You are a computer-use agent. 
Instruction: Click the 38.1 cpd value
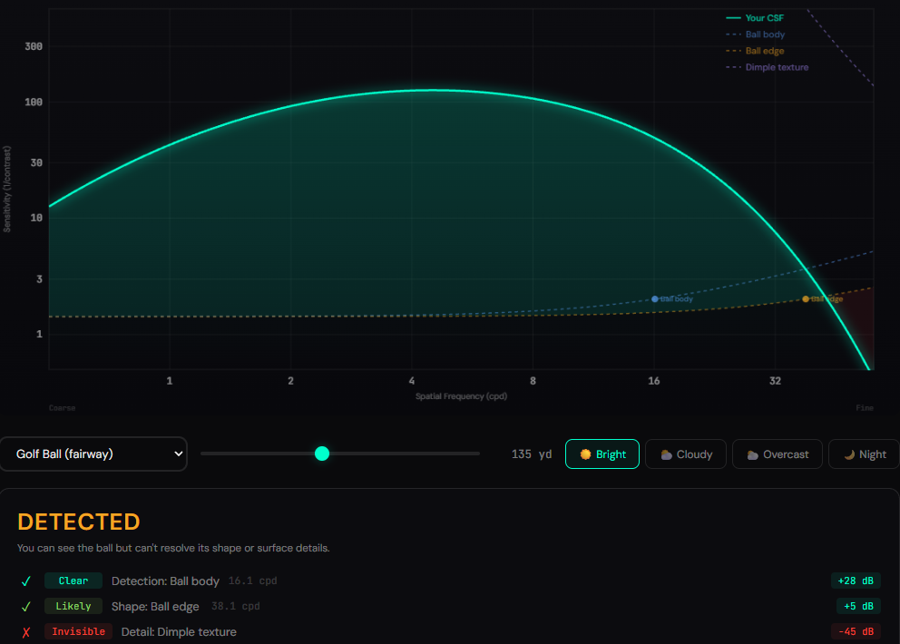coord(235,606)
